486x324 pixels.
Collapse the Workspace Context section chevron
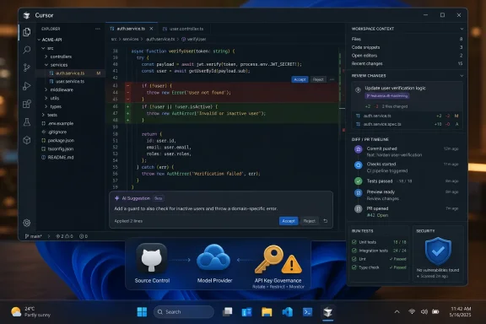462,29
